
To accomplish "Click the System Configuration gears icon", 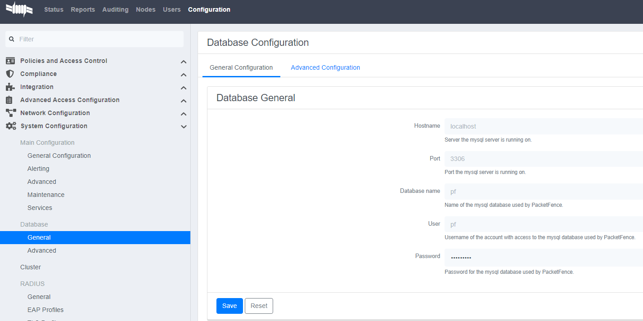I will [10, 126].
